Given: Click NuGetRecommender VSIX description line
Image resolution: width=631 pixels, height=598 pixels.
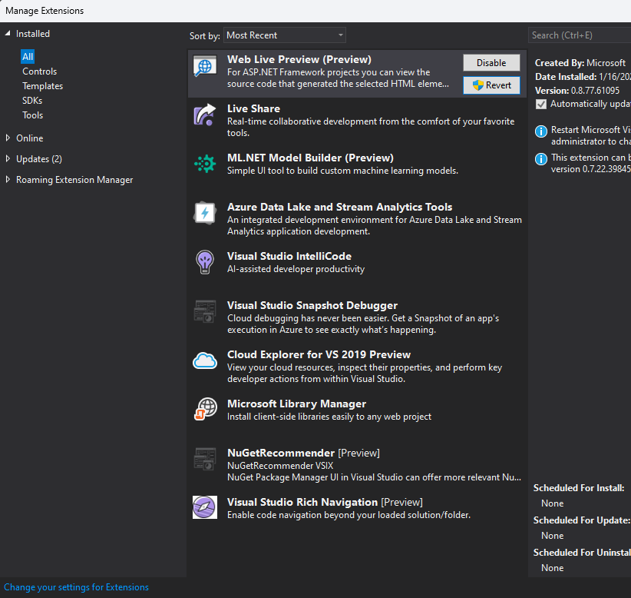Looking at the screenshot, I should pos(280,466).
